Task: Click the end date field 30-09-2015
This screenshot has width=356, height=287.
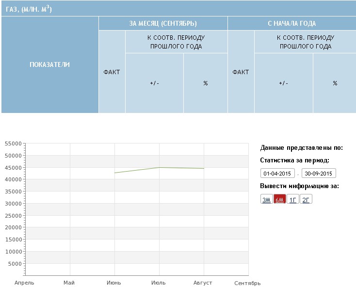Action: 319,174
